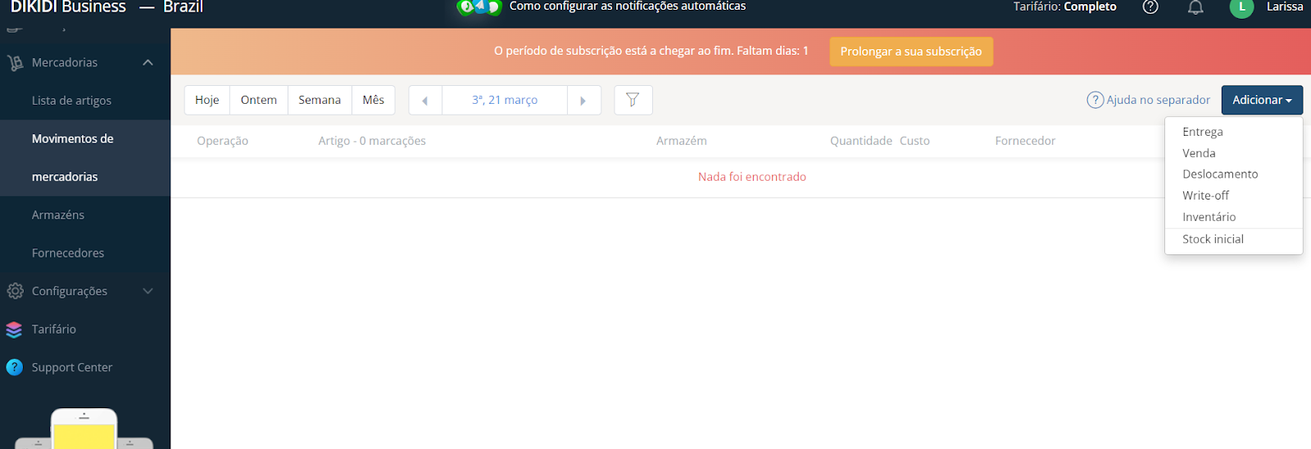Switch to the Semana period tab
The width and height of the screenshot is (1311, 449).
[320, 100]
